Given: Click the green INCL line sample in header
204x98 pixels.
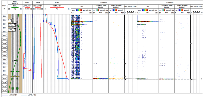Looking at the screenshot, I should coord(15,8).
